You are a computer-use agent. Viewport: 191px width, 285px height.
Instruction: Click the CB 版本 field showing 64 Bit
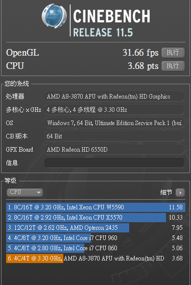[114, 136]
